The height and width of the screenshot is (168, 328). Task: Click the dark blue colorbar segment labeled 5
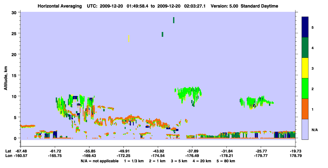point(305,27)
